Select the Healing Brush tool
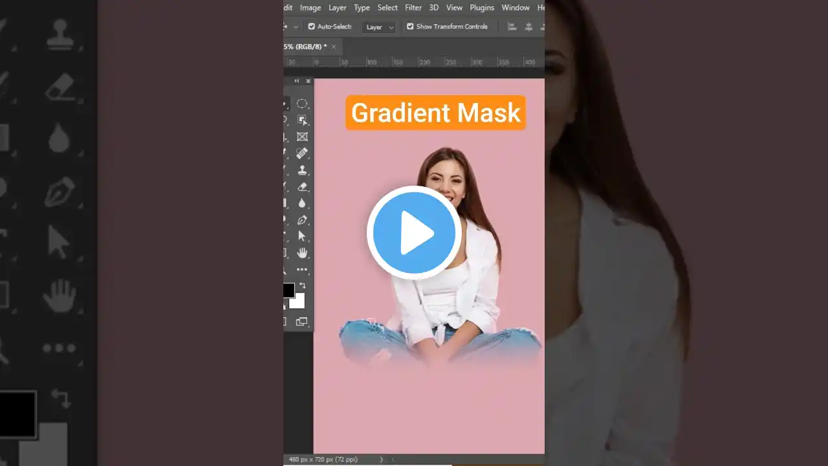This screenshot has height=466, width=828. pyautogui.click(x=301, y=153)
